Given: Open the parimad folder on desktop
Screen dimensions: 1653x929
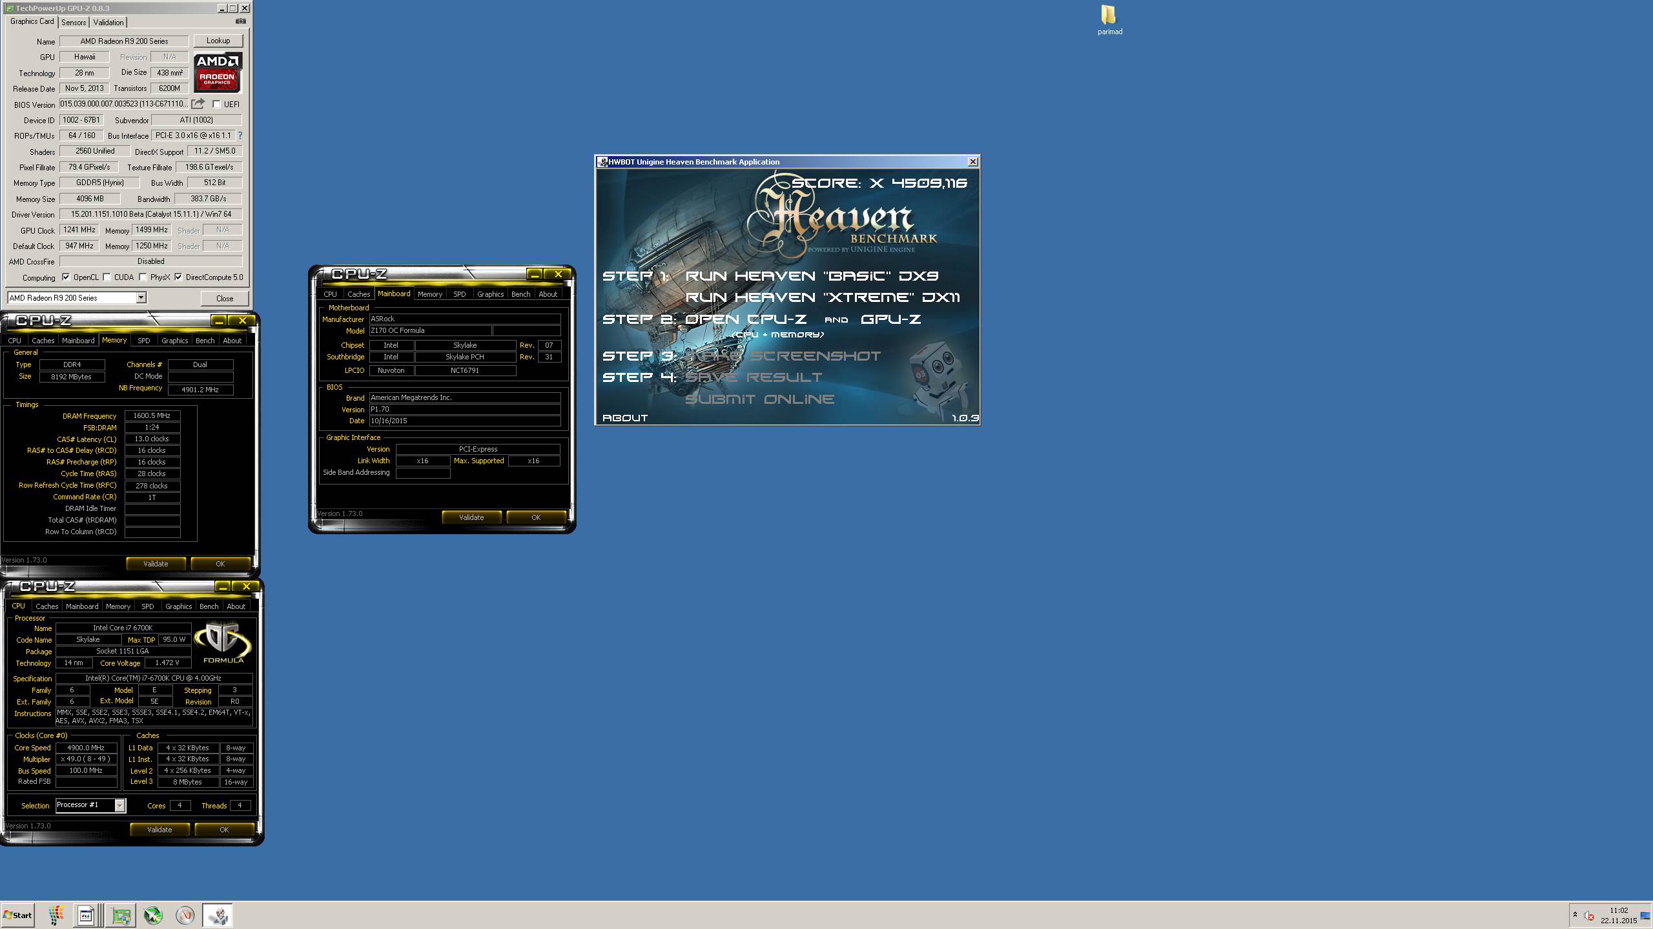Looking at the screenshot, I should (x=1109, y=20).
